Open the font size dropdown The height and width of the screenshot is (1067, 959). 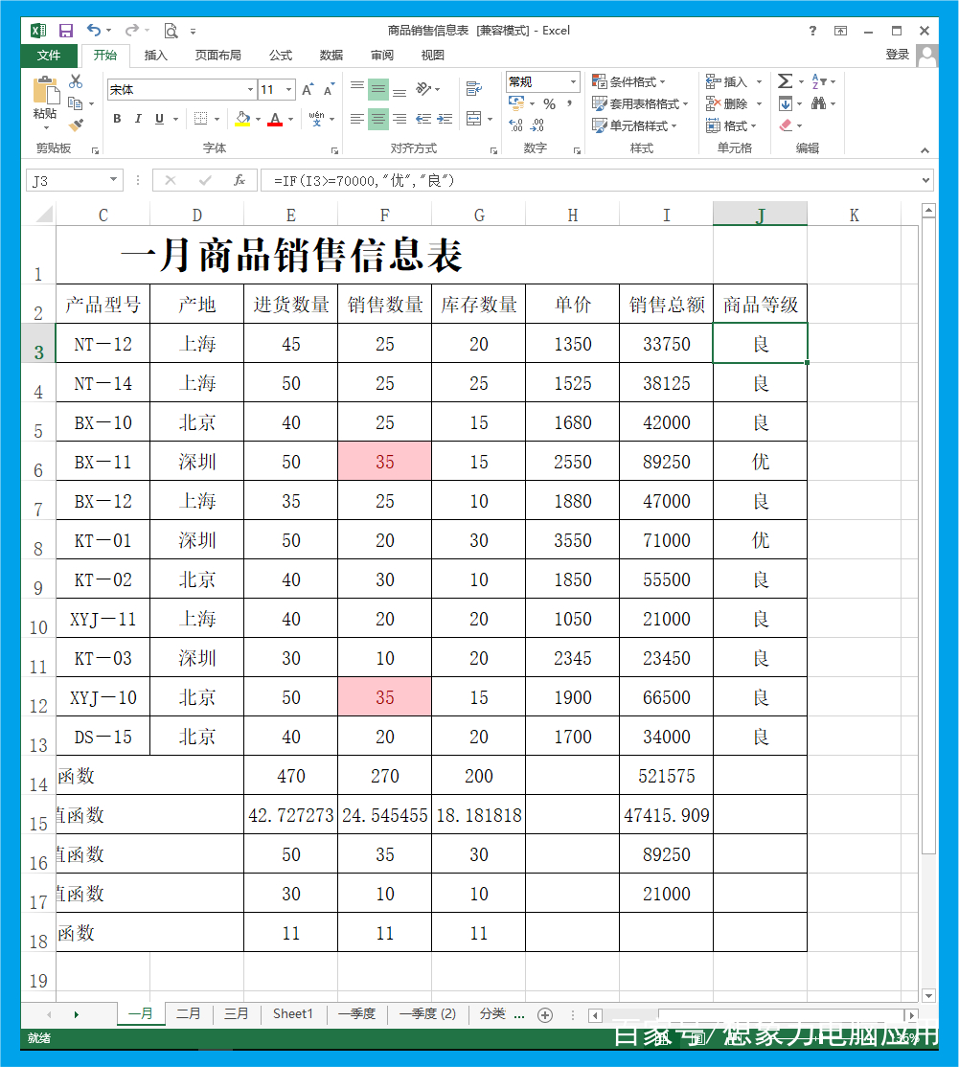[x=289, y=90]
